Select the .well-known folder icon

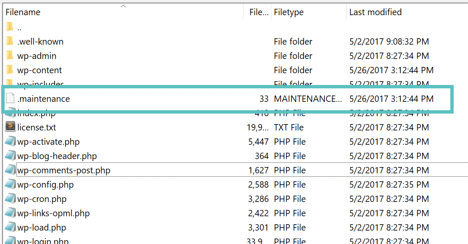(x=10, y=41)
